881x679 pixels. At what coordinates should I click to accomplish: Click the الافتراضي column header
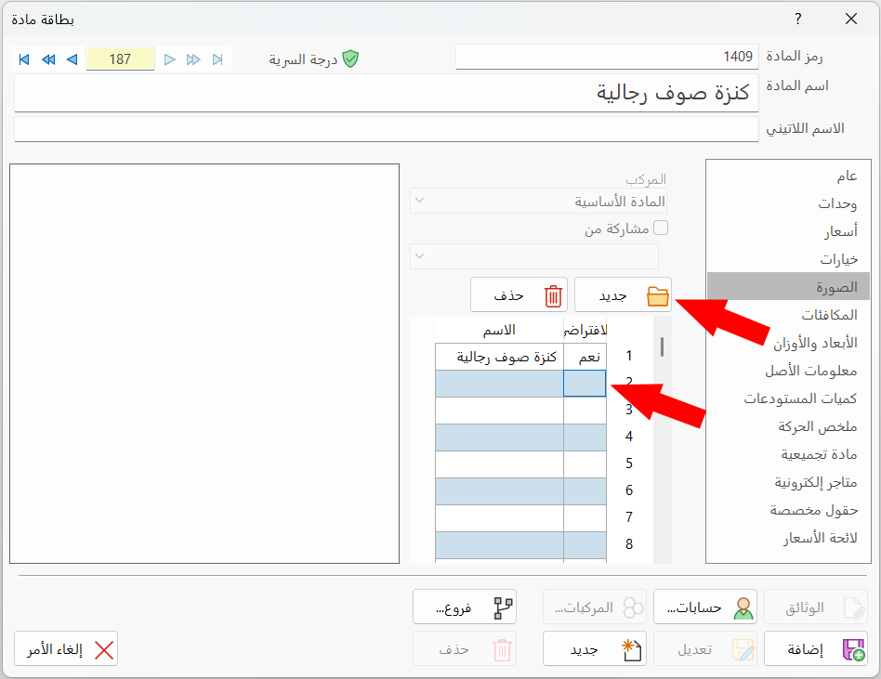(585, 330)
